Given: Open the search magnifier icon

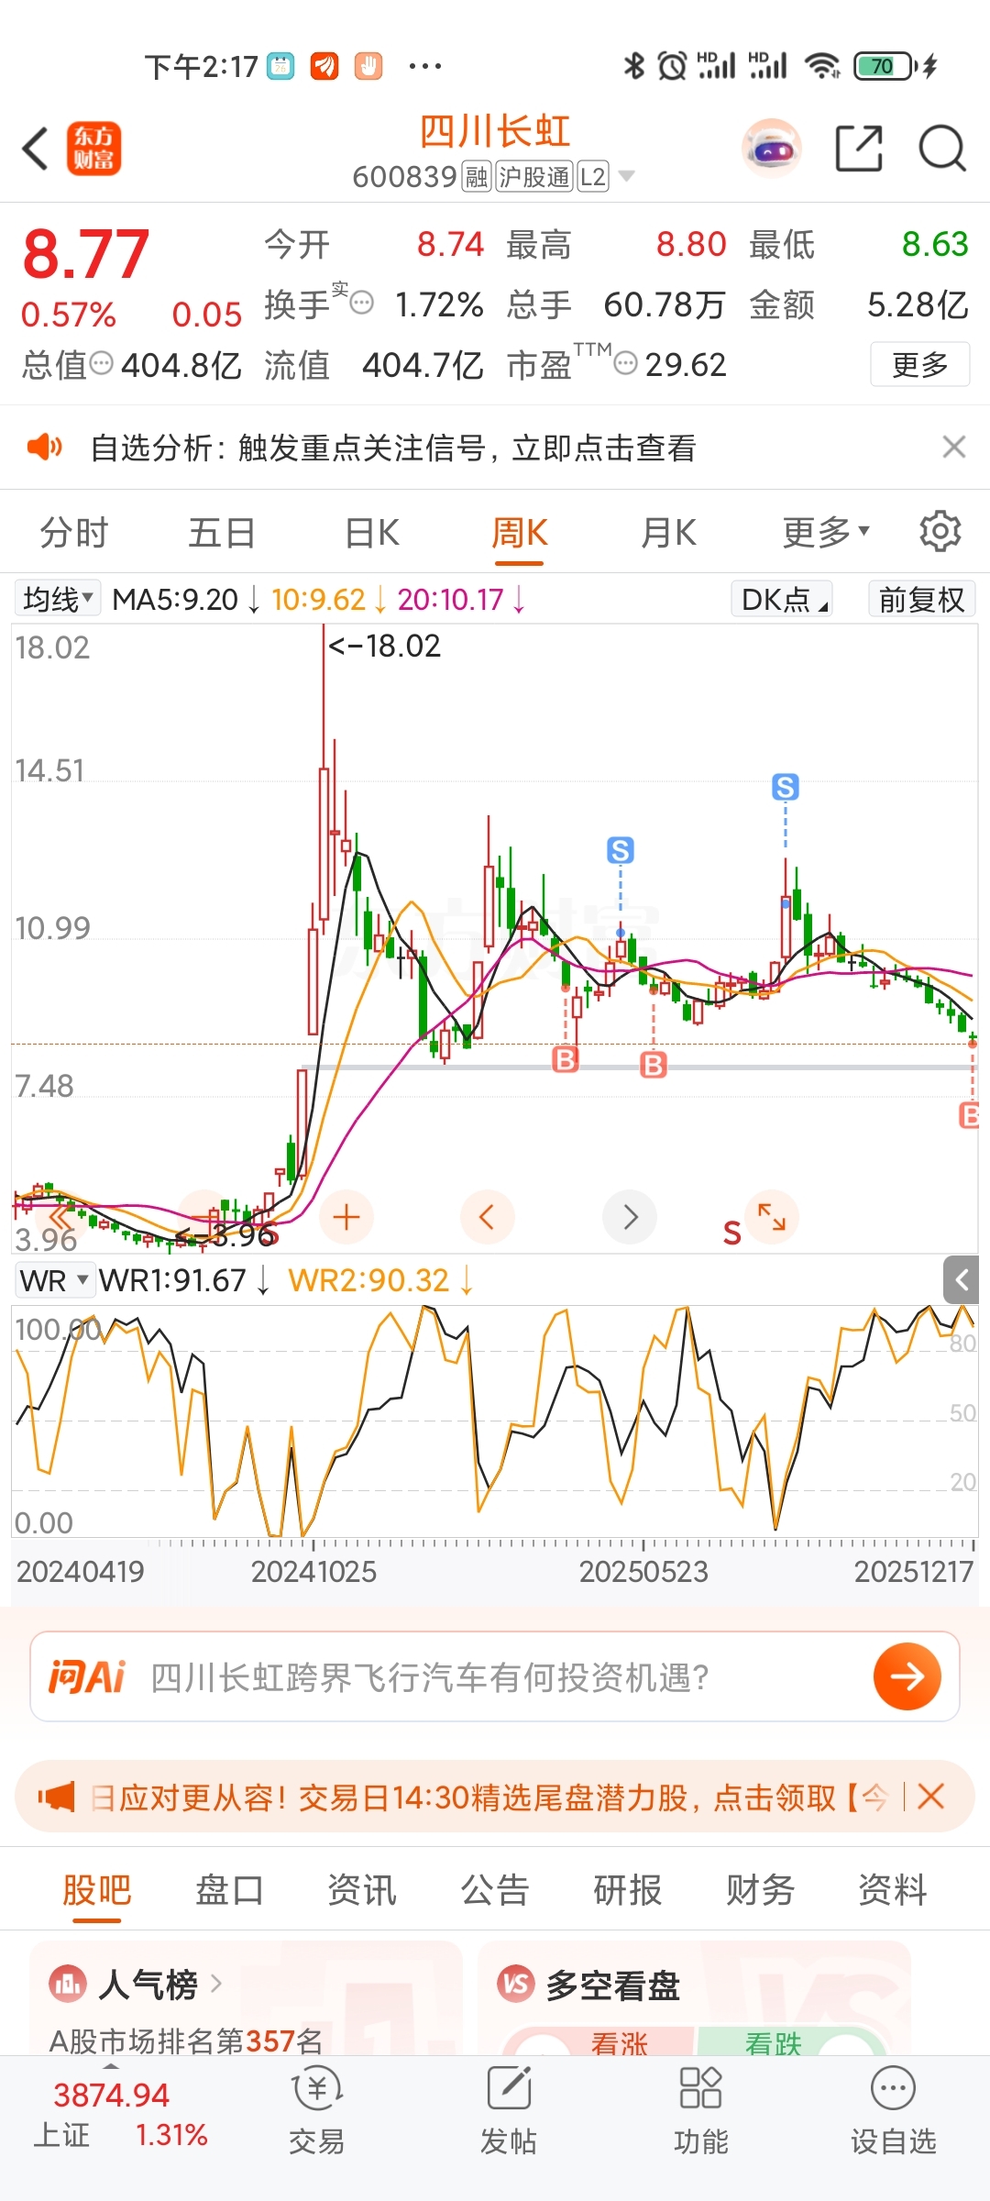Looking at the screenshot, I should (942, 148).
